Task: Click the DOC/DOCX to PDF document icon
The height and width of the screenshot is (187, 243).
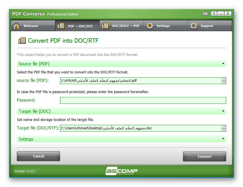Action: (105, 26)
